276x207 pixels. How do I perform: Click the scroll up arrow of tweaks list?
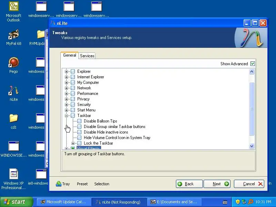[x=252, y=72]
